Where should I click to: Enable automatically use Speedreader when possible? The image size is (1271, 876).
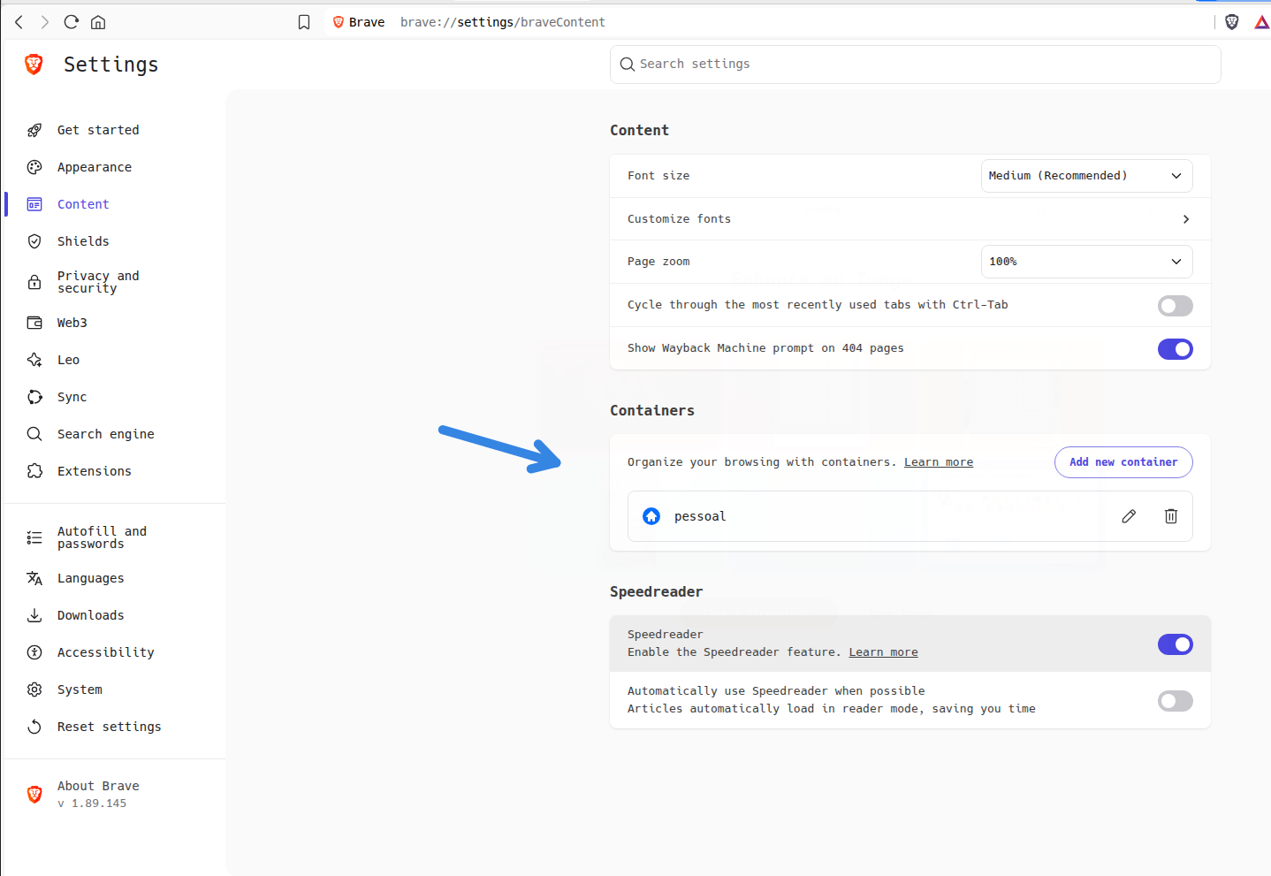pos(1176,701)
